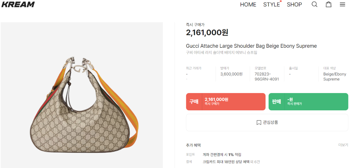
Task: Click the top 2,161,000원 price heading
Action: tap(207, 32)
